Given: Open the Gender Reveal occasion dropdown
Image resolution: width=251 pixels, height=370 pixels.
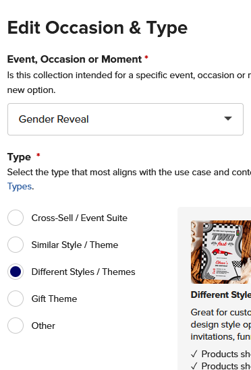Looking at the screenshot, I should click(x=125, y=119).
